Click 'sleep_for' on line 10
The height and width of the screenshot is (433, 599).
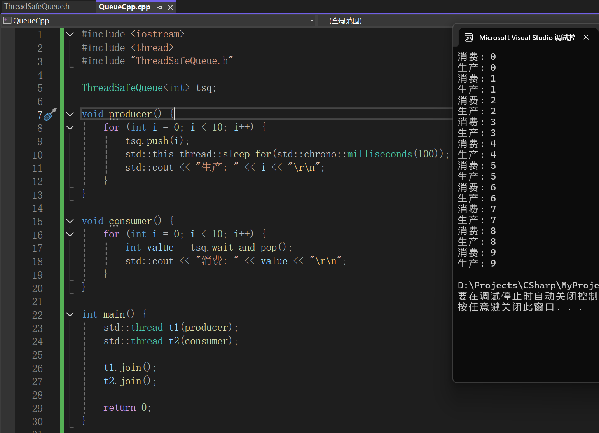pyautogui.click(x=247, y=154)
